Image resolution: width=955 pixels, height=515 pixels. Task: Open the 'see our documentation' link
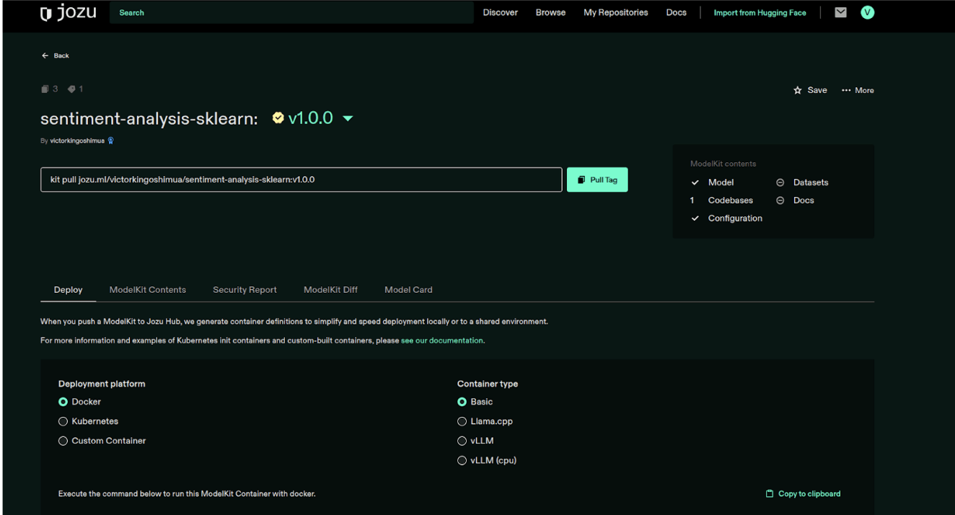click(442, 340)
